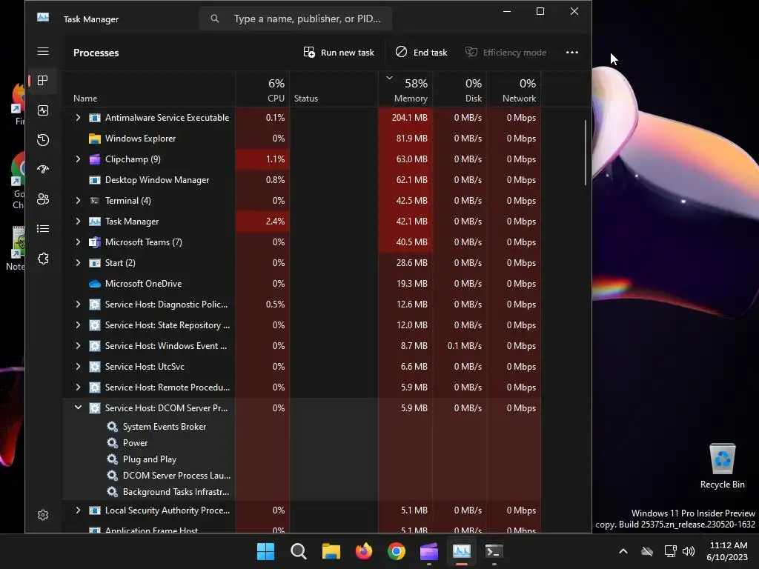759x569 pixels.
Task: Open the Processes page in sidebar
Action: click(43, 80)
